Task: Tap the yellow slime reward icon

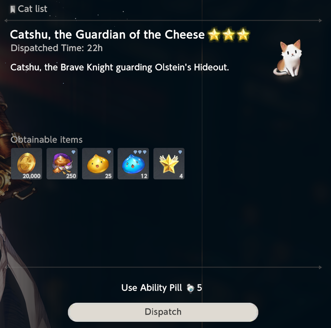Action: pyautogui.click(x=98, y=163)
